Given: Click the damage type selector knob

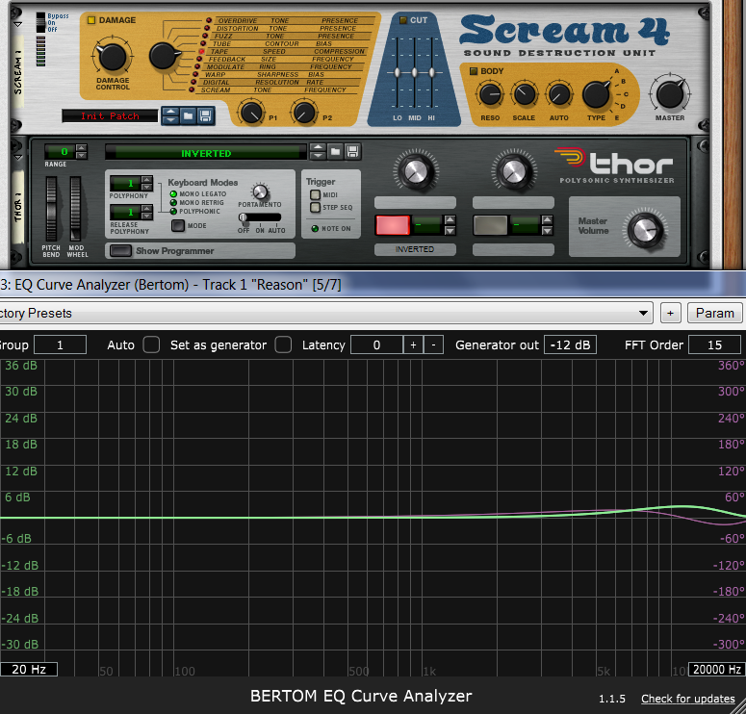Looking at the screenshot, I should coord(164,56).
